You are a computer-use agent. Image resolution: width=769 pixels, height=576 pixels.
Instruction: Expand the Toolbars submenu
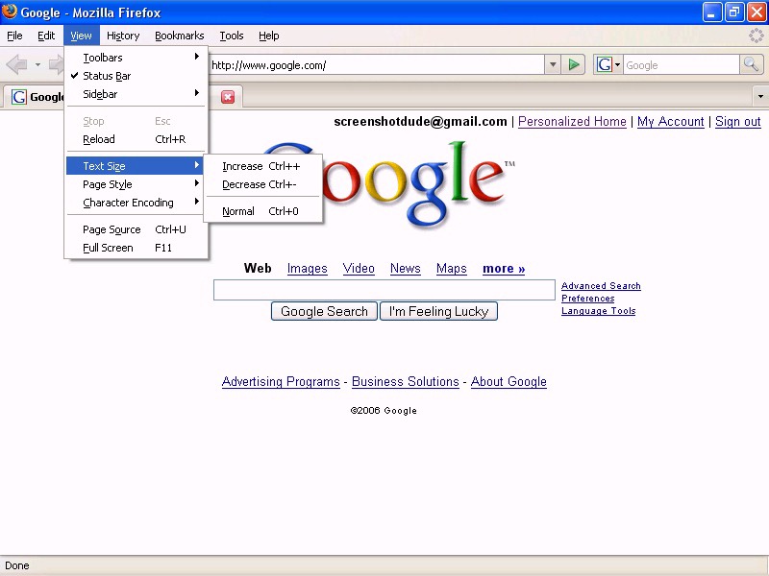tap(136, 58)
